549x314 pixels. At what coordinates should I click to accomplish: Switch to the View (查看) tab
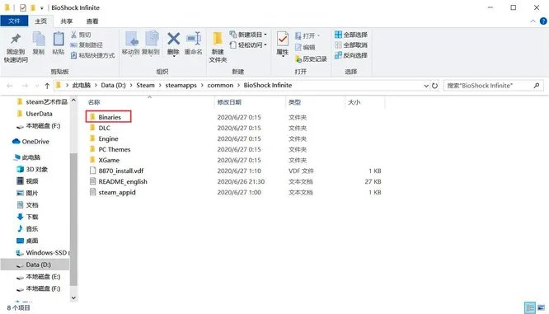click(x=92, y=21)
